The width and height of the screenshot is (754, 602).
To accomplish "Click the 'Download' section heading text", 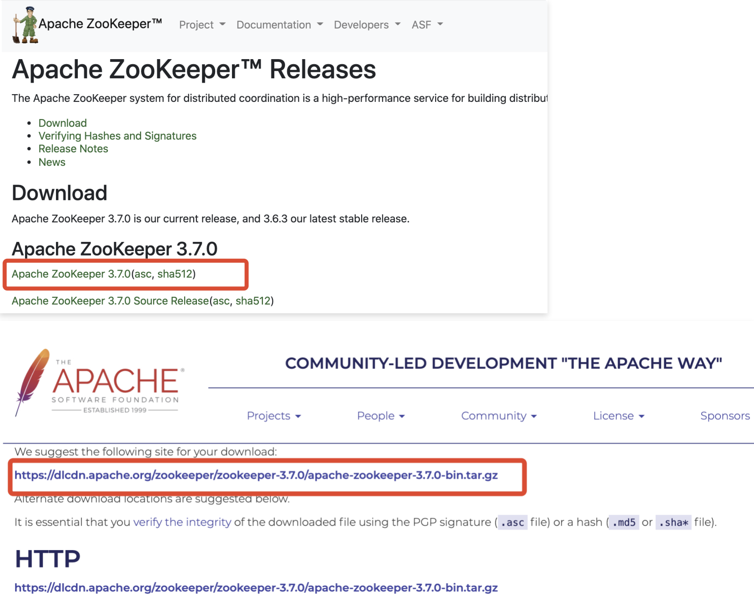I will click(x=60, y=193).
